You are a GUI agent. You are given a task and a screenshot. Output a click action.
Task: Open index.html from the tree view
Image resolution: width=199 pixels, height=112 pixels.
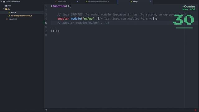13,19
